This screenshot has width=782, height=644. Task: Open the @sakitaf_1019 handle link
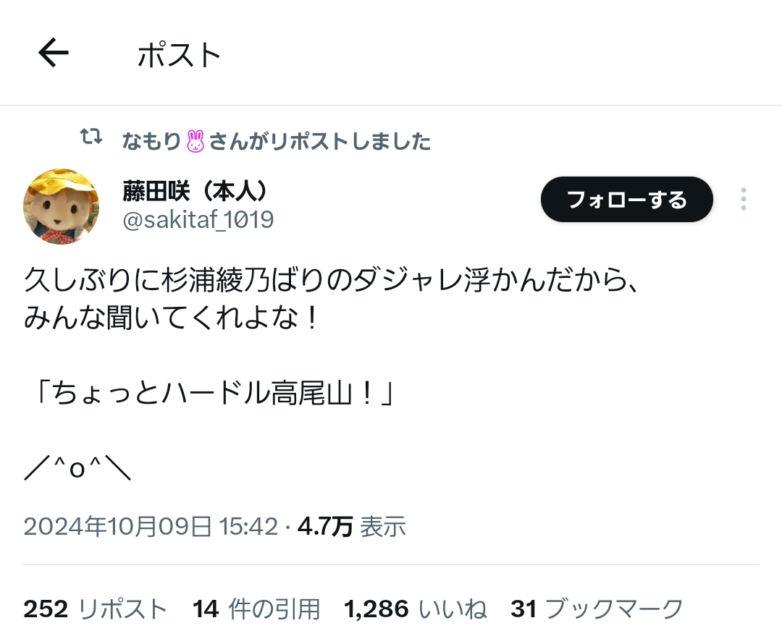198,219
